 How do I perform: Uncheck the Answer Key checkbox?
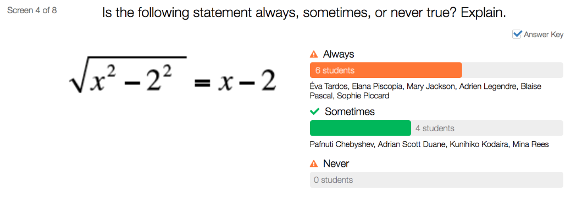[517, 34]
